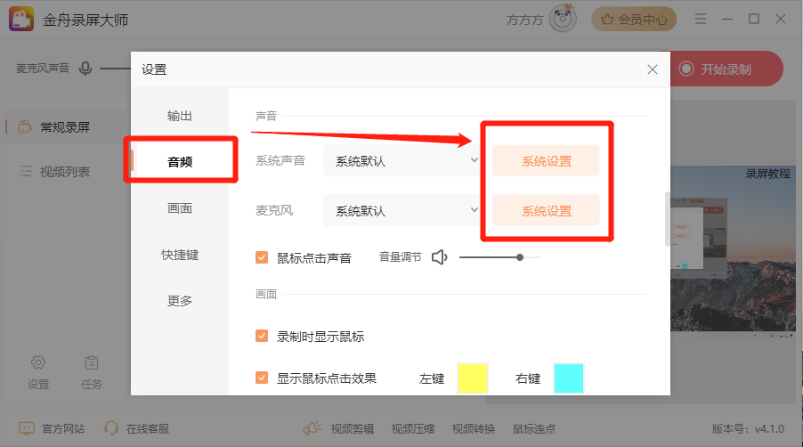Viewport: 803px width, 447px height.
Task: Disable 显示鼠标点击效果 checkbox
Action: (x=262, y=378)
